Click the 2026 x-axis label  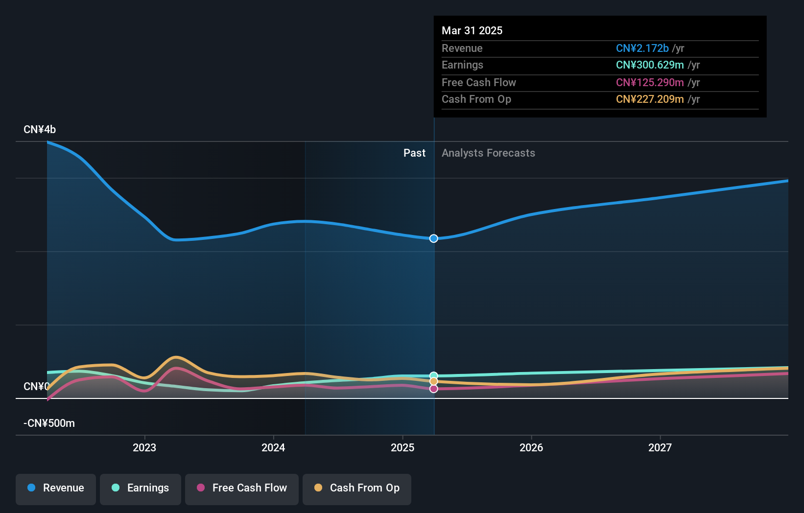pyautogui.click(x=531, y=447)
